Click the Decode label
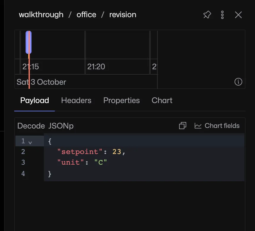The height and width of the screenshot is (231, 255). coord(31,126)
